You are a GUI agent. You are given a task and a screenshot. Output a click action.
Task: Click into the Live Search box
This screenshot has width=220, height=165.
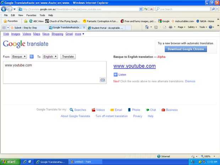coord(183,9)
